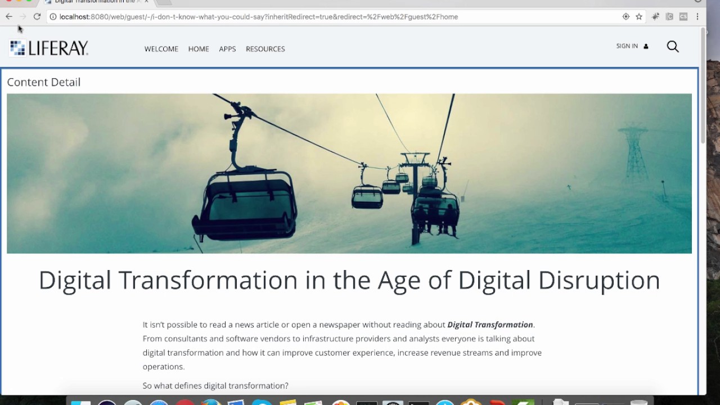View site info icon beside localhost URL
This screenshot has width=720, height=405.
pyautogui.click(x=52, y=17)
